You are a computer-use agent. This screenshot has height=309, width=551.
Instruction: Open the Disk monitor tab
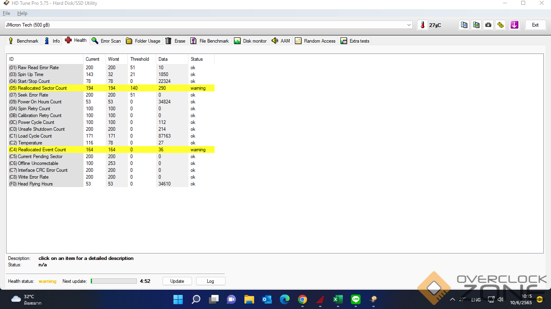[250, 41]
